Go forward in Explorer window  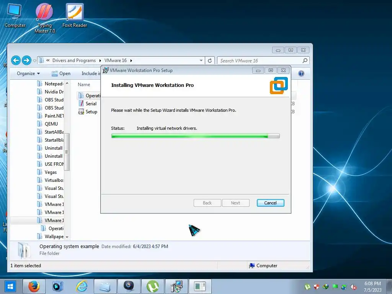[x=26, y=60]
